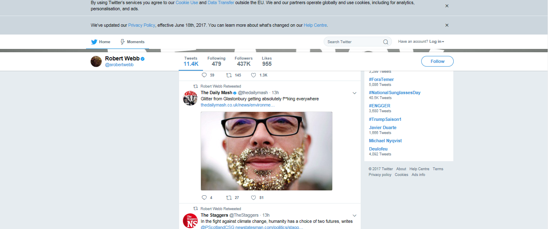Retweet The Daily Mash glitter tweet
Screen dimensions: 548x229
(229, 198)
